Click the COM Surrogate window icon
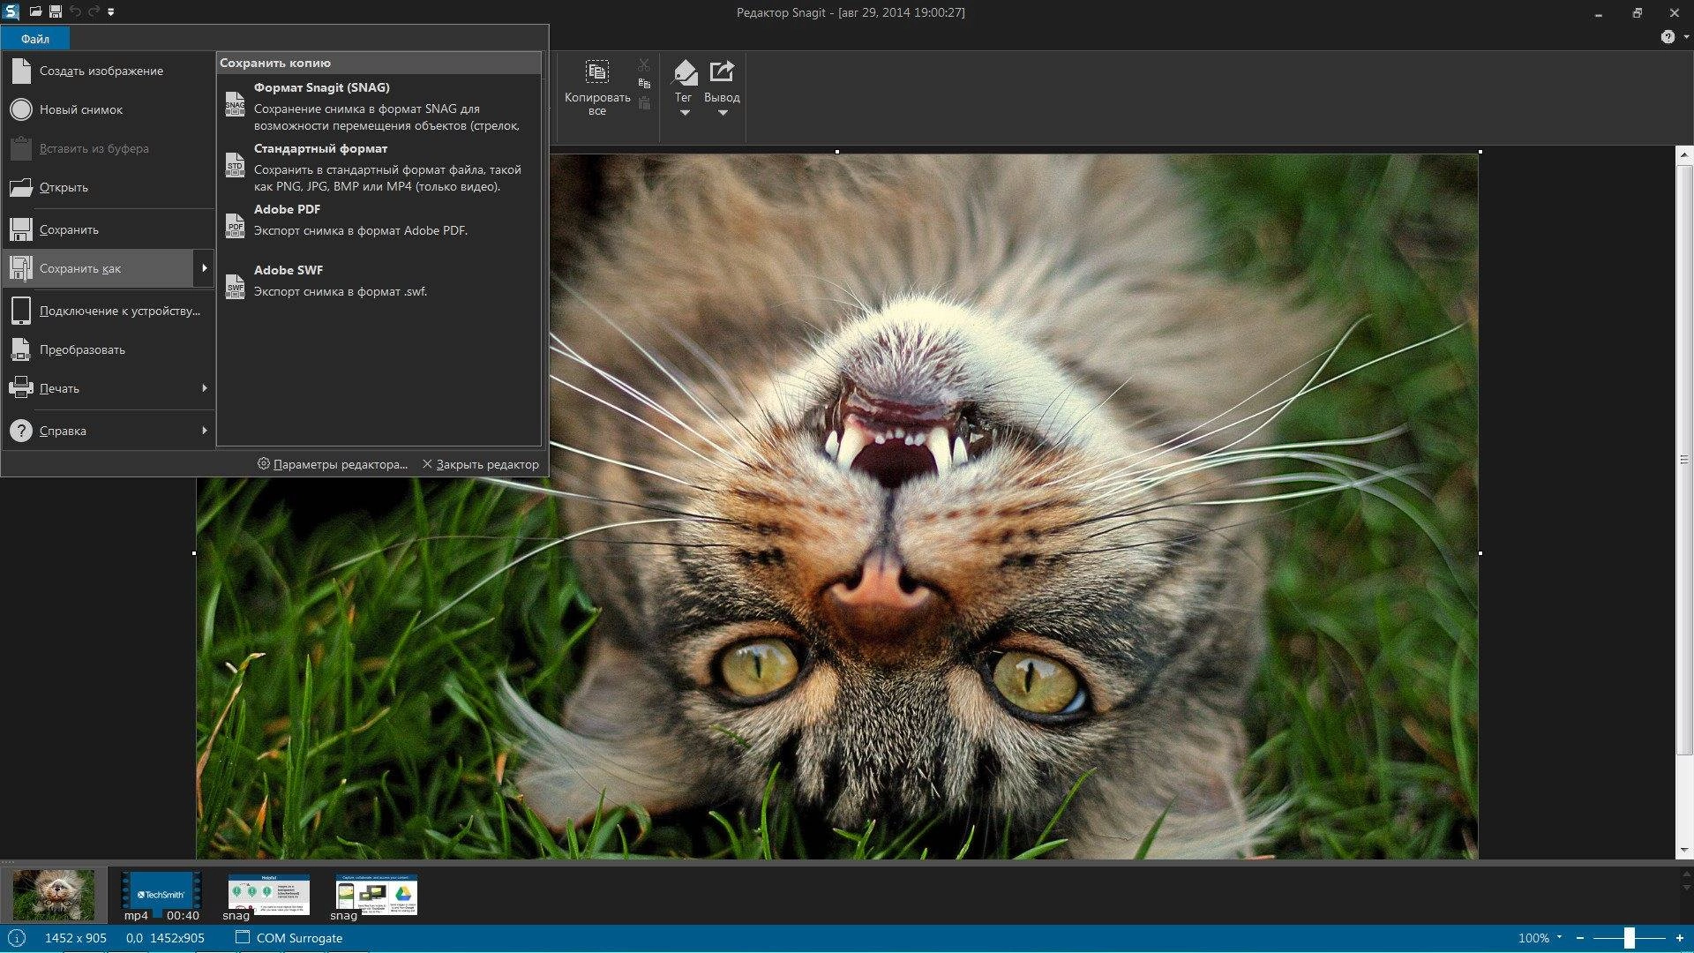The image size is (1694, 953). [x=243, y=937]
